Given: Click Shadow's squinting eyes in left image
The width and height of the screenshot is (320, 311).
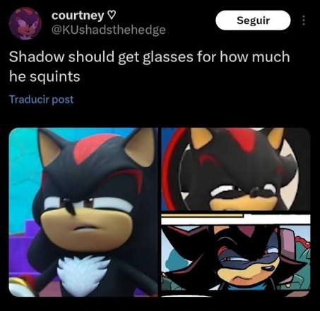Looking at the screenshot, I should click(88, 204).
